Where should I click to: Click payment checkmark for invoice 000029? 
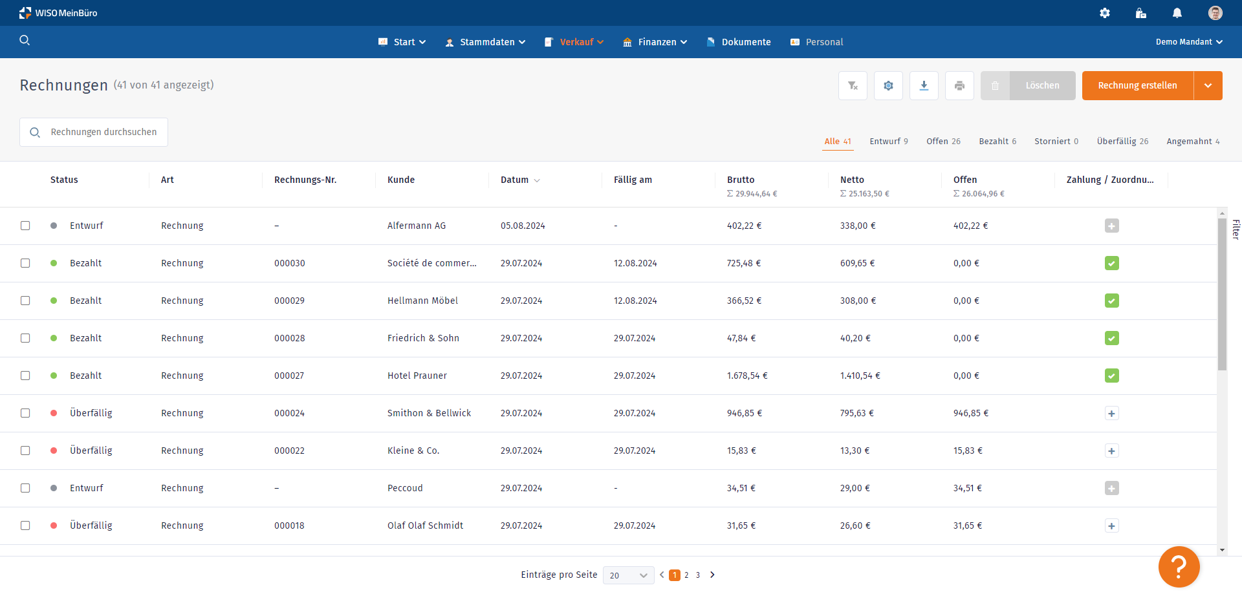(x=1111, y=301)
